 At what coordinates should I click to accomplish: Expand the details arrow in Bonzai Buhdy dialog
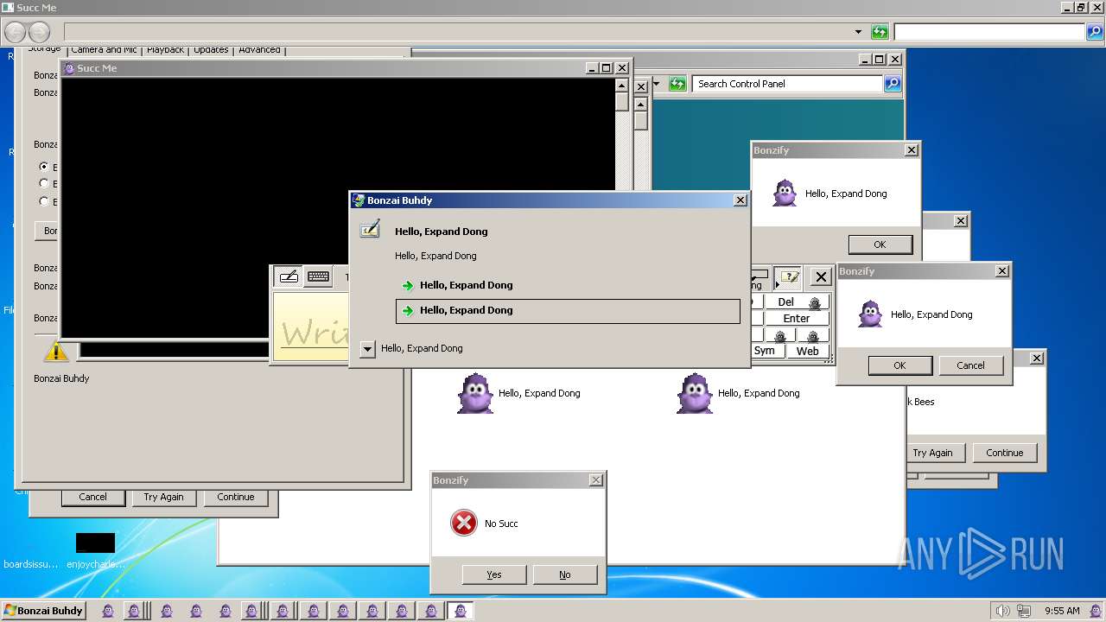click(367, 349)
